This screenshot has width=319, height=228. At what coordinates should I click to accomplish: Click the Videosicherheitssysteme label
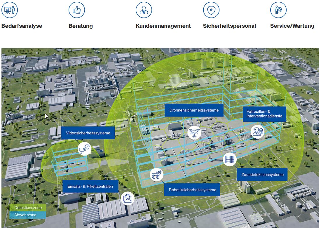88,133
